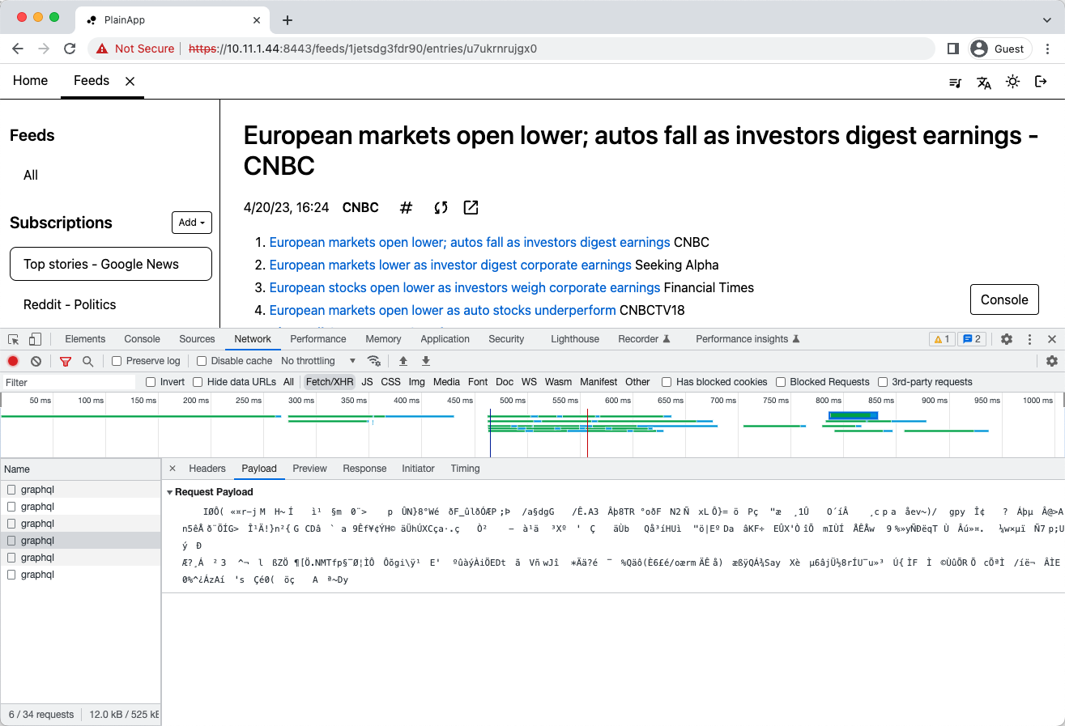The width and height of the screenshot is (1065, 726).
Task: Tick the checkbox of the last graphql request
Action: (x=11, y=575)
